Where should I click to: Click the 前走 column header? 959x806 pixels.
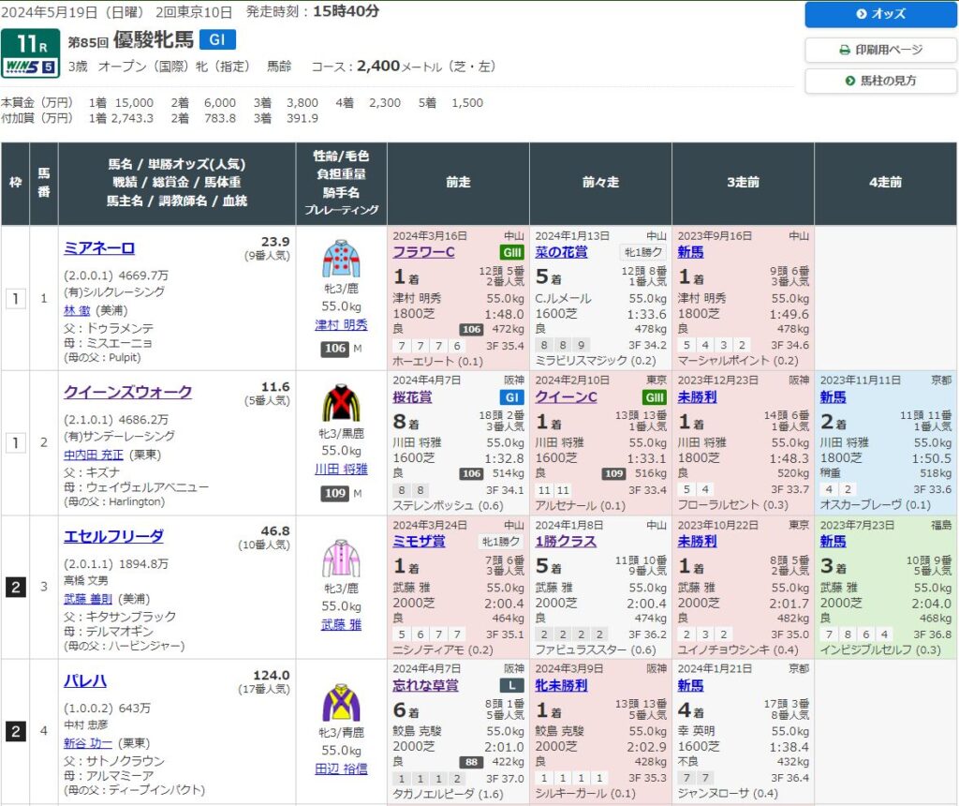458,183
